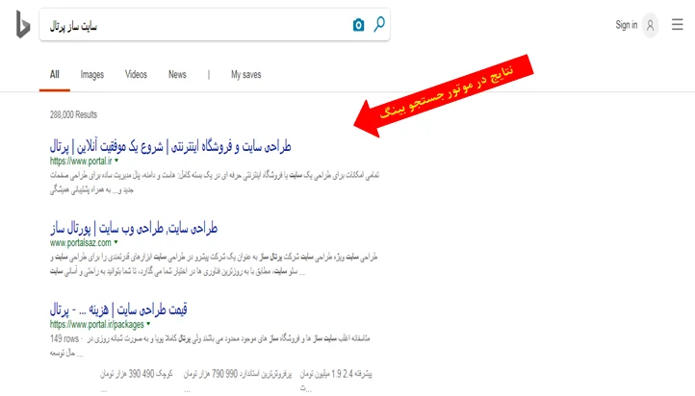Switch to the Images tab
Image resolution: width=695 pixels, height=396 pixels.
[92, 74]
